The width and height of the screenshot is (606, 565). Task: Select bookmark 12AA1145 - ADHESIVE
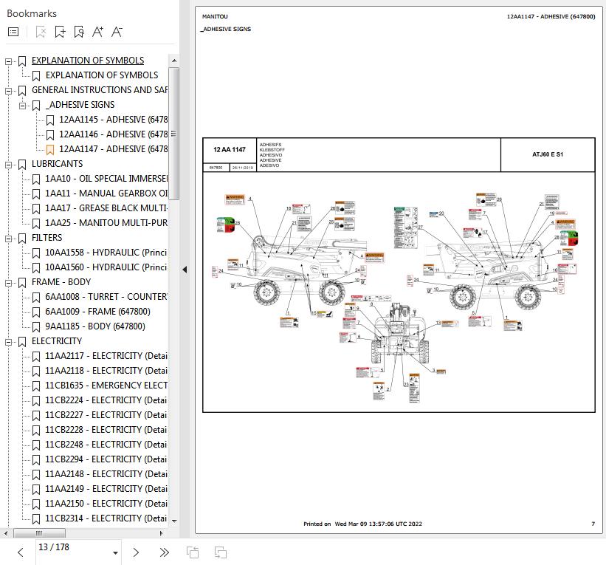[113, 120]
